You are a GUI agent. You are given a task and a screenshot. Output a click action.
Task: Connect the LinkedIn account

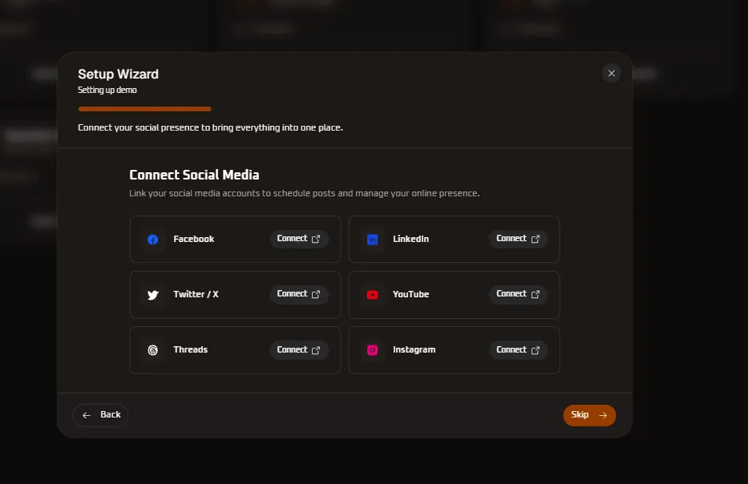pyautogui.click(x=518, y=239)
